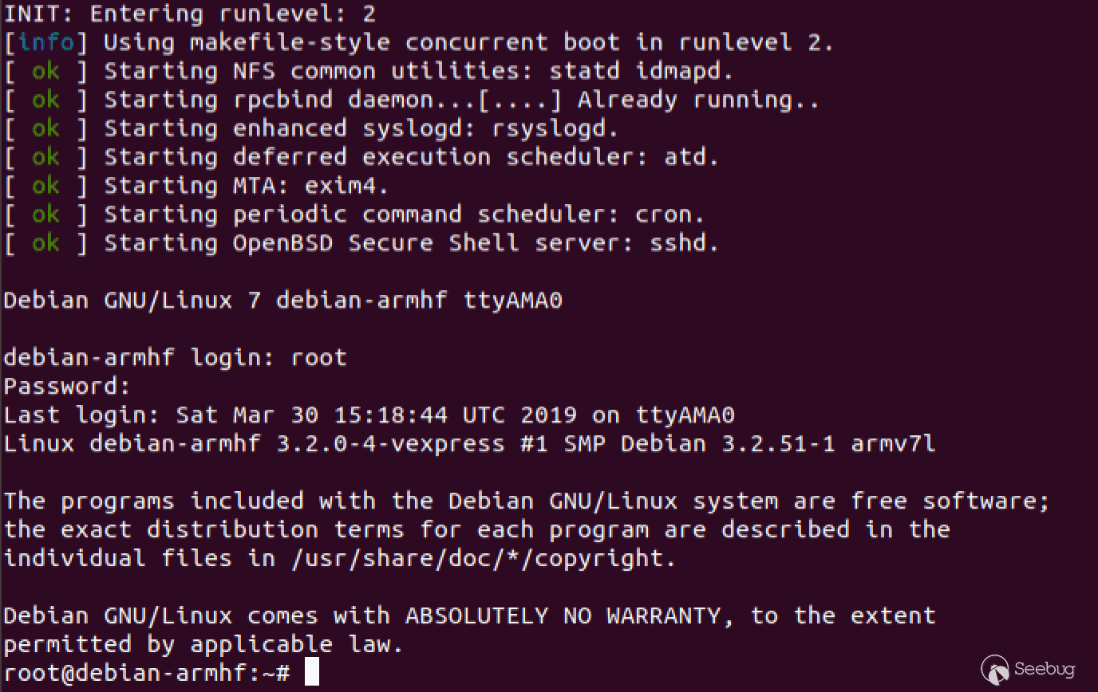Image resolution: width=1098 pixels, height=692 pixels.
Task: Click the ok status on sshd line
Action: coord(45,242)
